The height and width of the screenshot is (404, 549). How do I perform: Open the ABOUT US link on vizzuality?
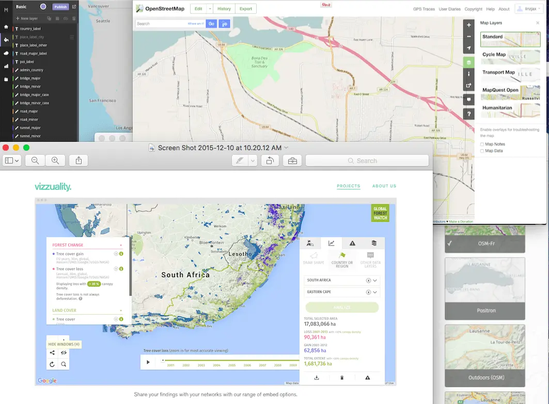[384, 186]
